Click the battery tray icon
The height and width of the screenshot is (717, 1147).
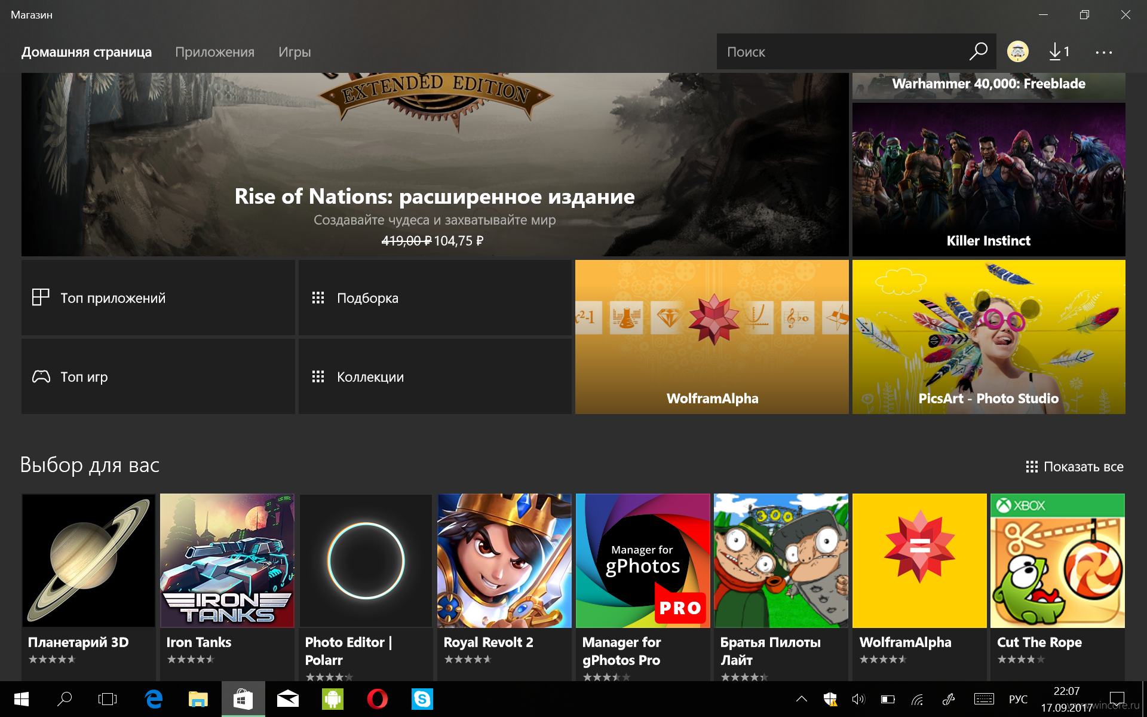tap(888, 699)
